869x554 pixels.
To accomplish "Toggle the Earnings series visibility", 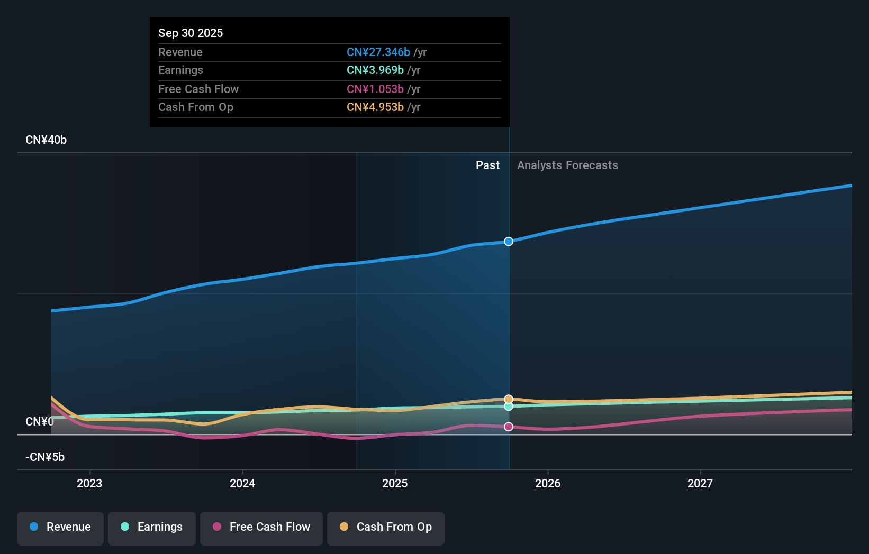I will coord(152,528).
